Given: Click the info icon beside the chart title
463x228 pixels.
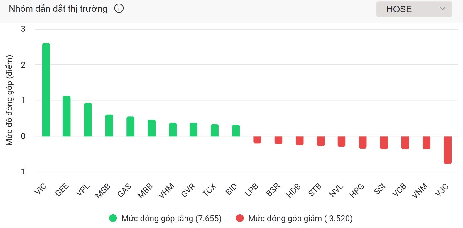Looking at the screenshot, I should 119,8.
